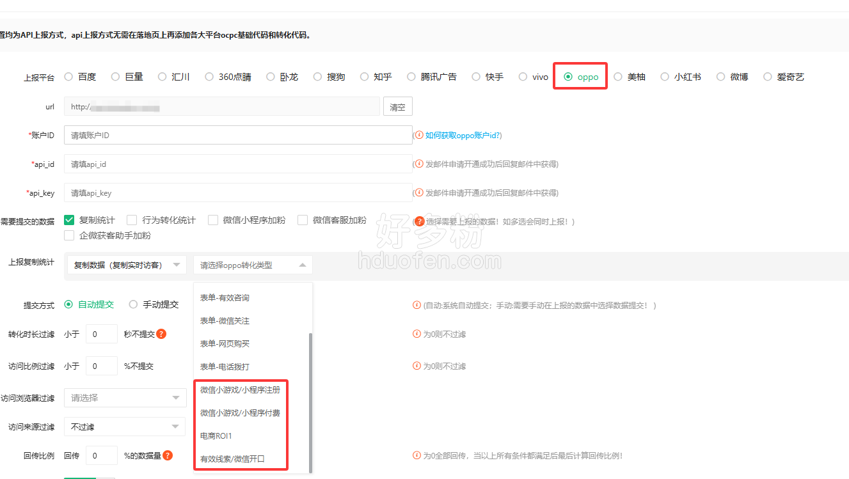Screen dimensions: 849x479
Task: Click the 请填账户ID input field
Action: 237,135
